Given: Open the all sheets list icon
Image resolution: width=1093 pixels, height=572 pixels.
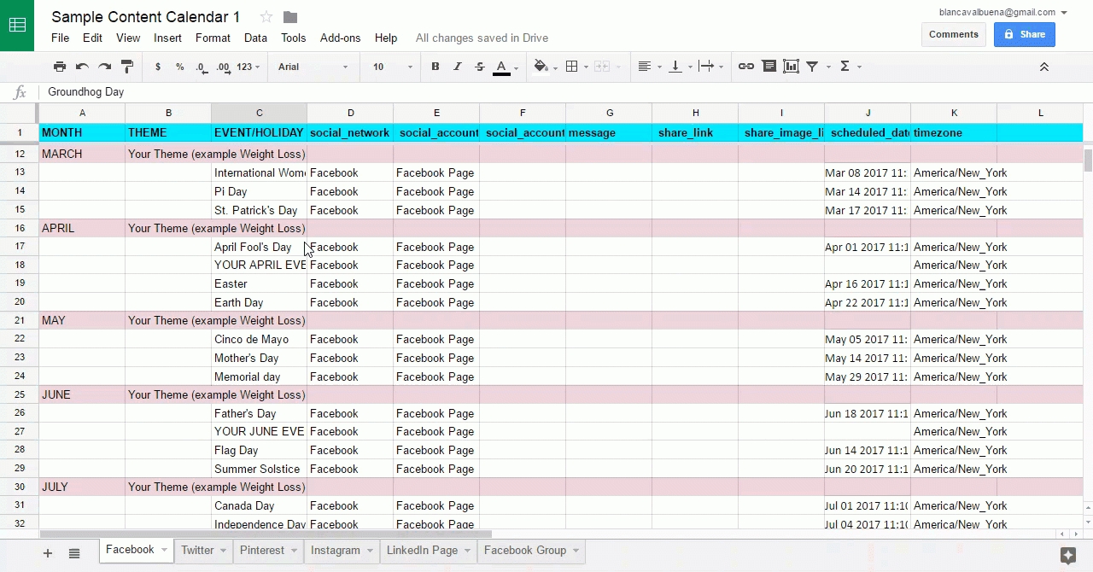Looking at the screenshot, I should pos(74,553).
